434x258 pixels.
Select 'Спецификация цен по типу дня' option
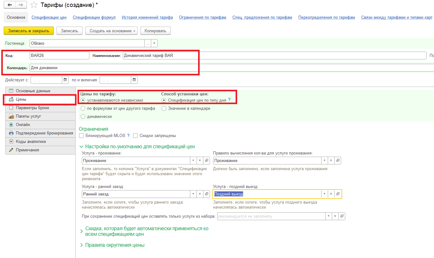pos(164,100)
